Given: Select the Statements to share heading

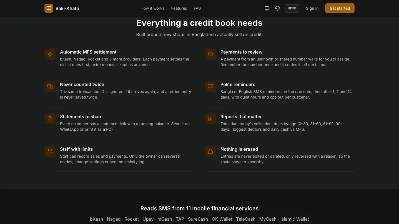Looking at the screenshot, I should (81, 117).
